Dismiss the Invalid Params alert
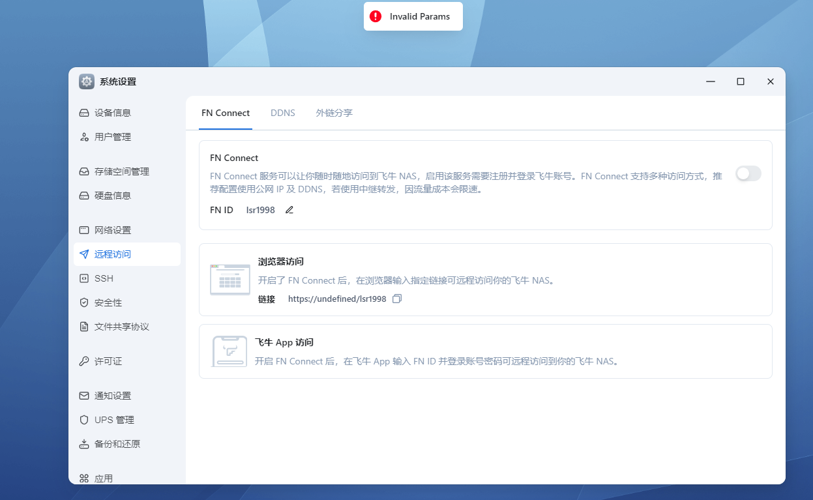The height and width of the screenshot is (500, 813). point(413,16)
